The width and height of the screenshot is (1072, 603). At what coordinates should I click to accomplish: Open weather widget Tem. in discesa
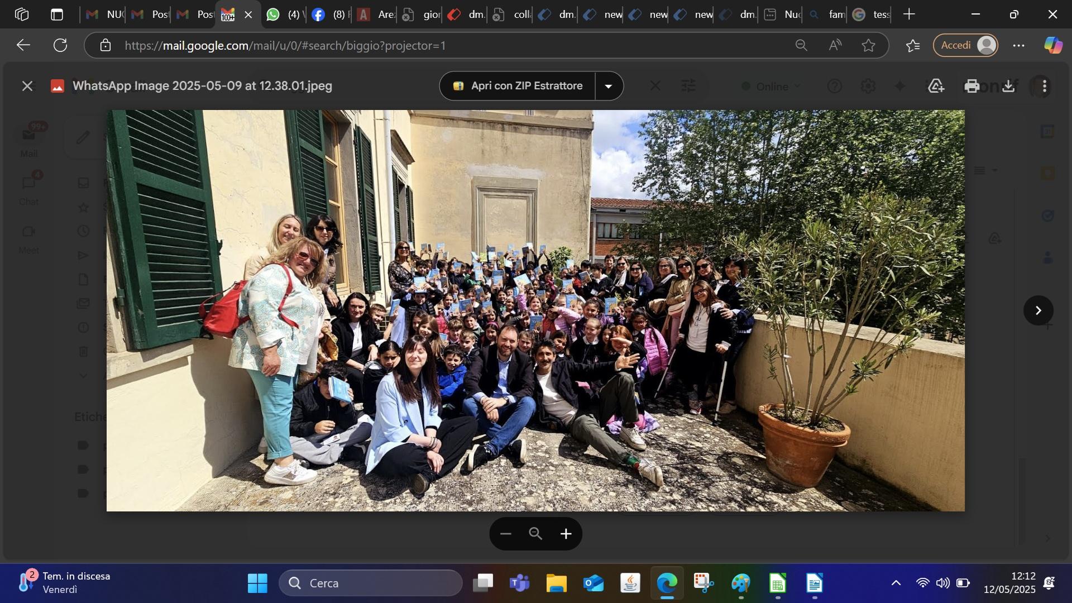click(x=64, y=583)
